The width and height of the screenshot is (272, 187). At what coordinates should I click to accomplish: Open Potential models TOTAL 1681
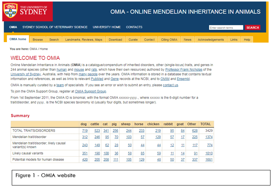pos(209,160)
